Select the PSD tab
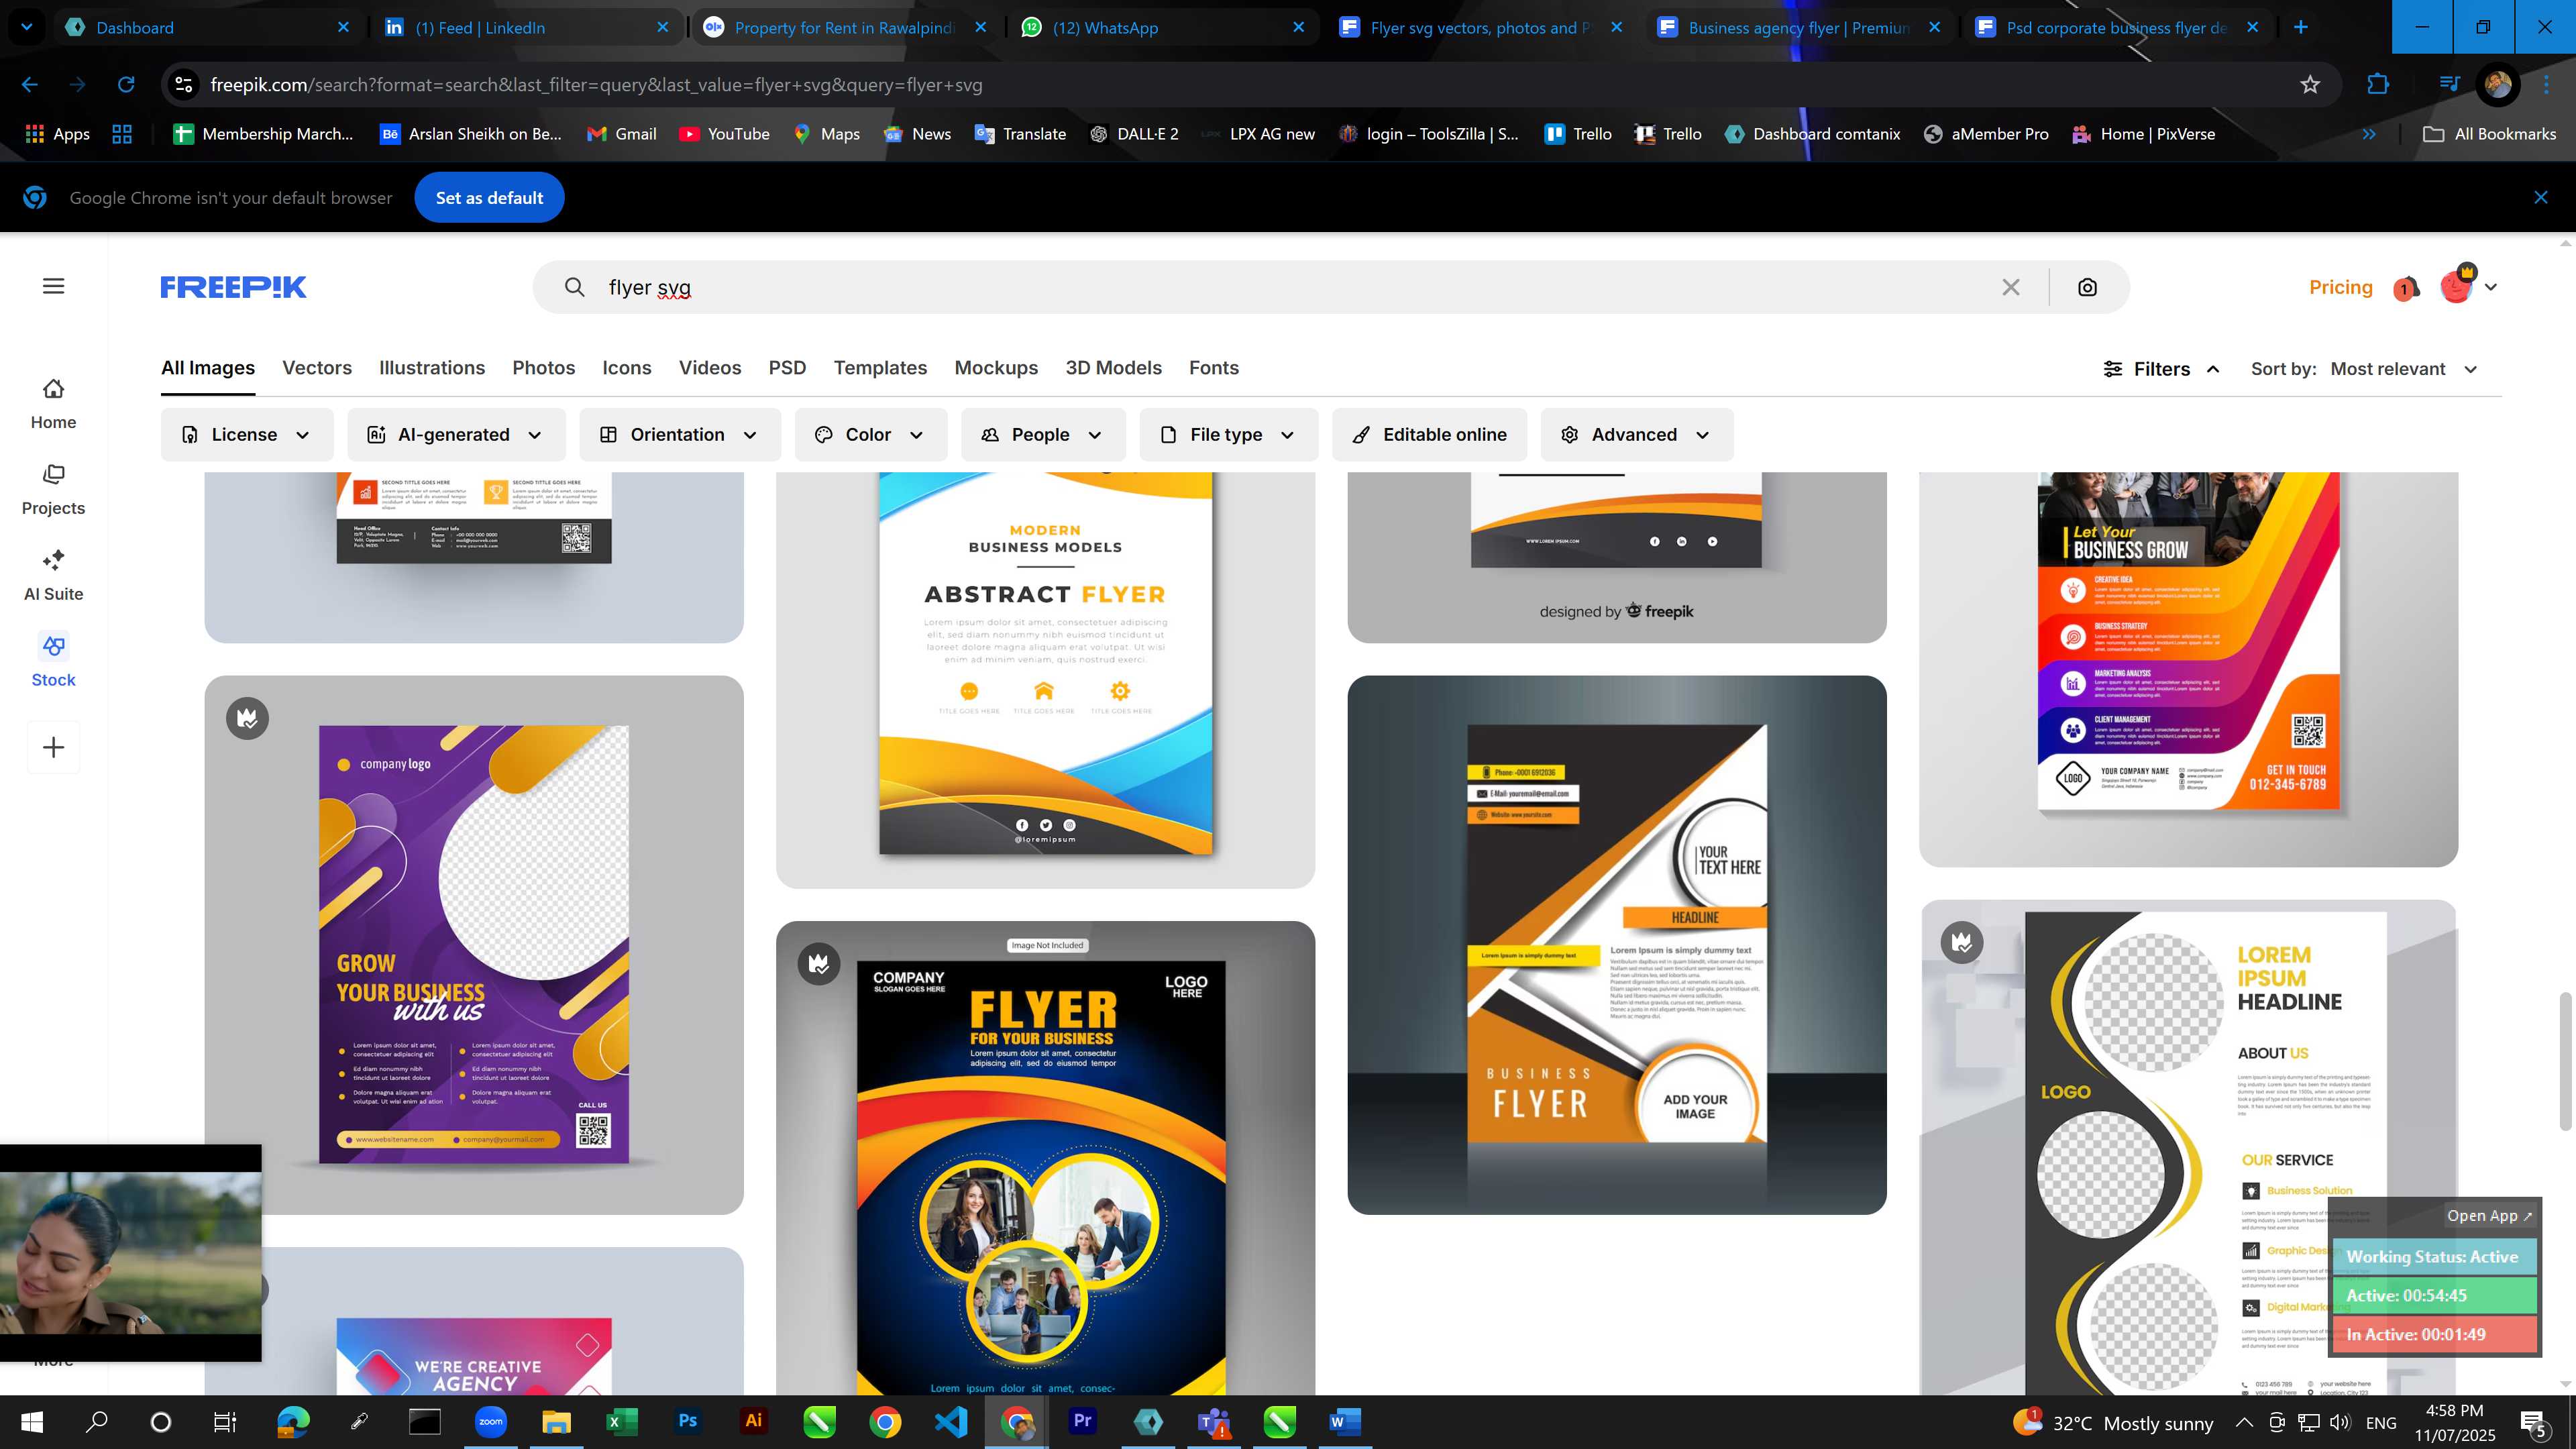Viewport: 2576px width, 1449px height. (x=787, y=368)
